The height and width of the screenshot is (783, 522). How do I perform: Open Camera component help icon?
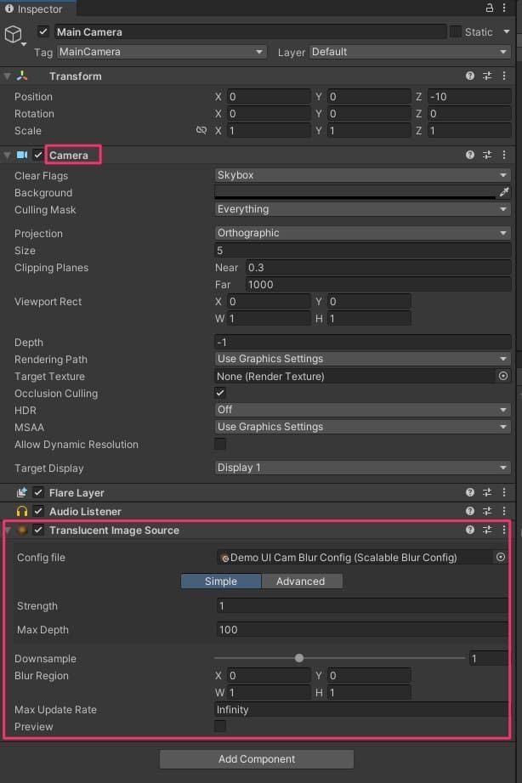pyautogui.click(x=470, y=155)
